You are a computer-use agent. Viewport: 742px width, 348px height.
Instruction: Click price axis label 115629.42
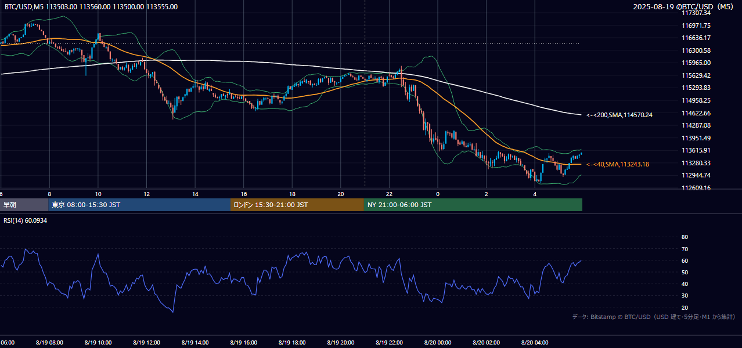click(x=696, y=75)
